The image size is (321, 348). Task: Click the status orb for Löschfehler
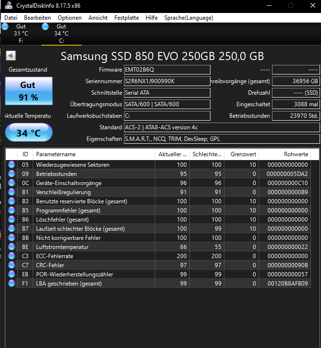(x=12, y=220)
